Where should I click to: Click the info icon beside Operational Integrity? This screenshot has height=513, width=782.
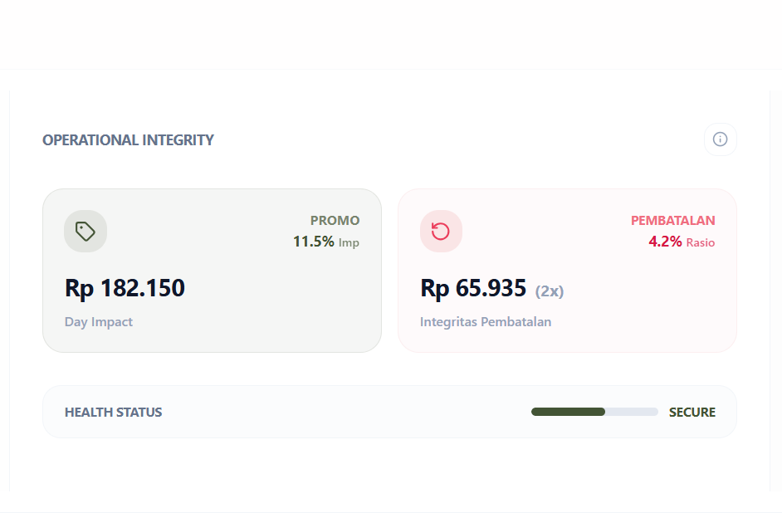[x=720, y=139]
